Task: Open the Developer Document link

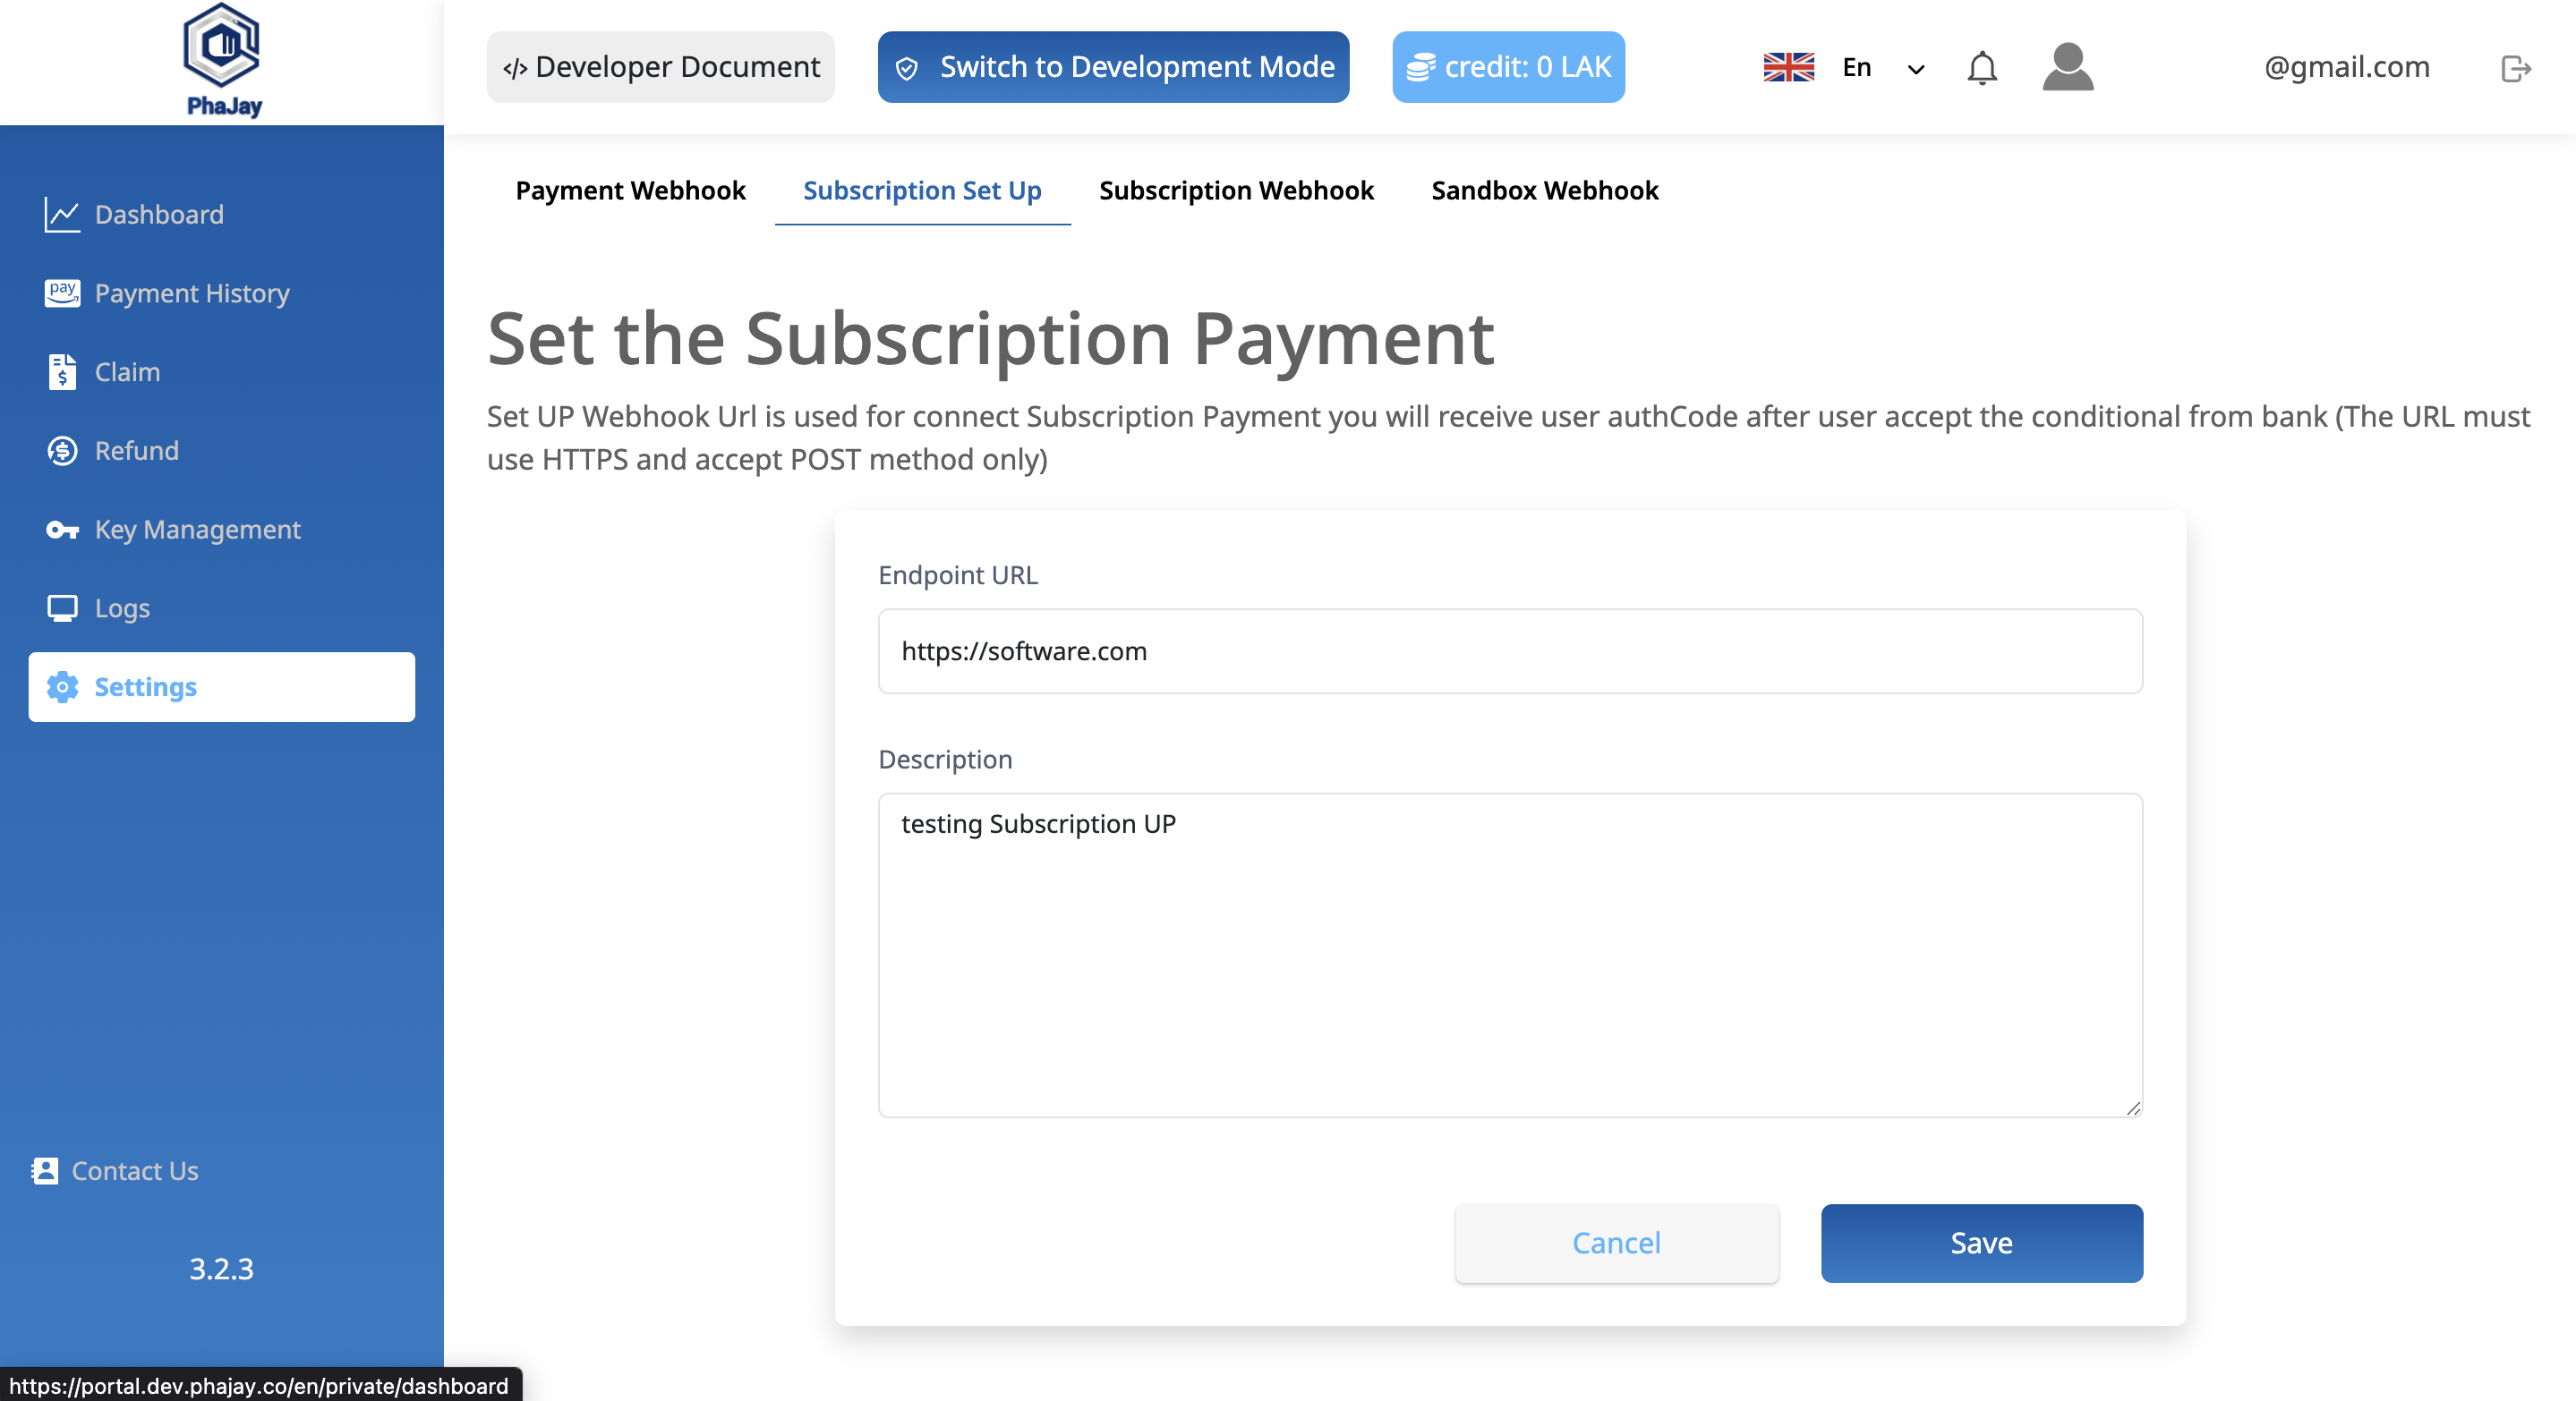Action: (661, 67)
